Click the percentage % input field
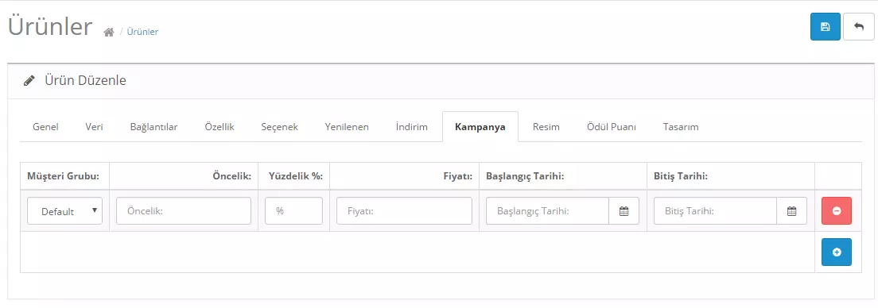 [294, 211]
